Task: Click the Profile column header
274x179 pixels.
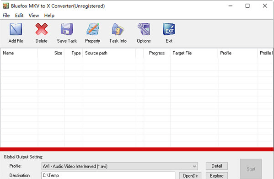Action: (x=238, y=53)
